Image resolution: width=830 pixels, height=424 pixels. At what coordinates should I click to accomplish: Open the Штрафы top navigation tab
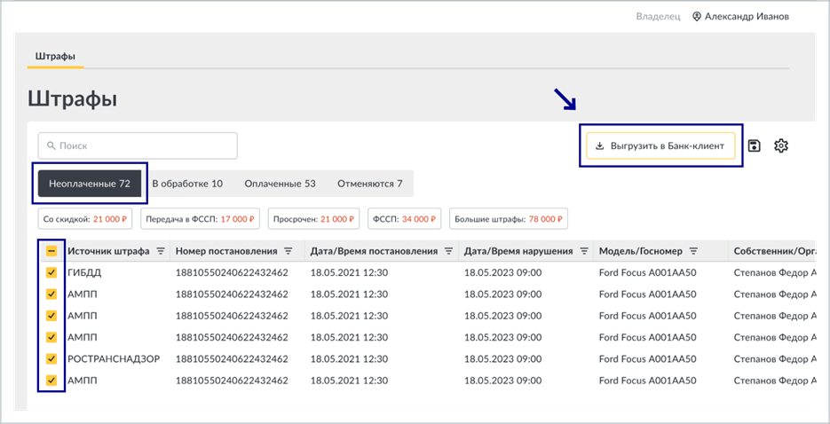(55, 56)
